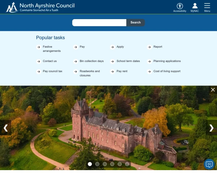Open School term dates link
Viewport: 217px width, 173px height.
pyautogui.click(x=128, y=61)
